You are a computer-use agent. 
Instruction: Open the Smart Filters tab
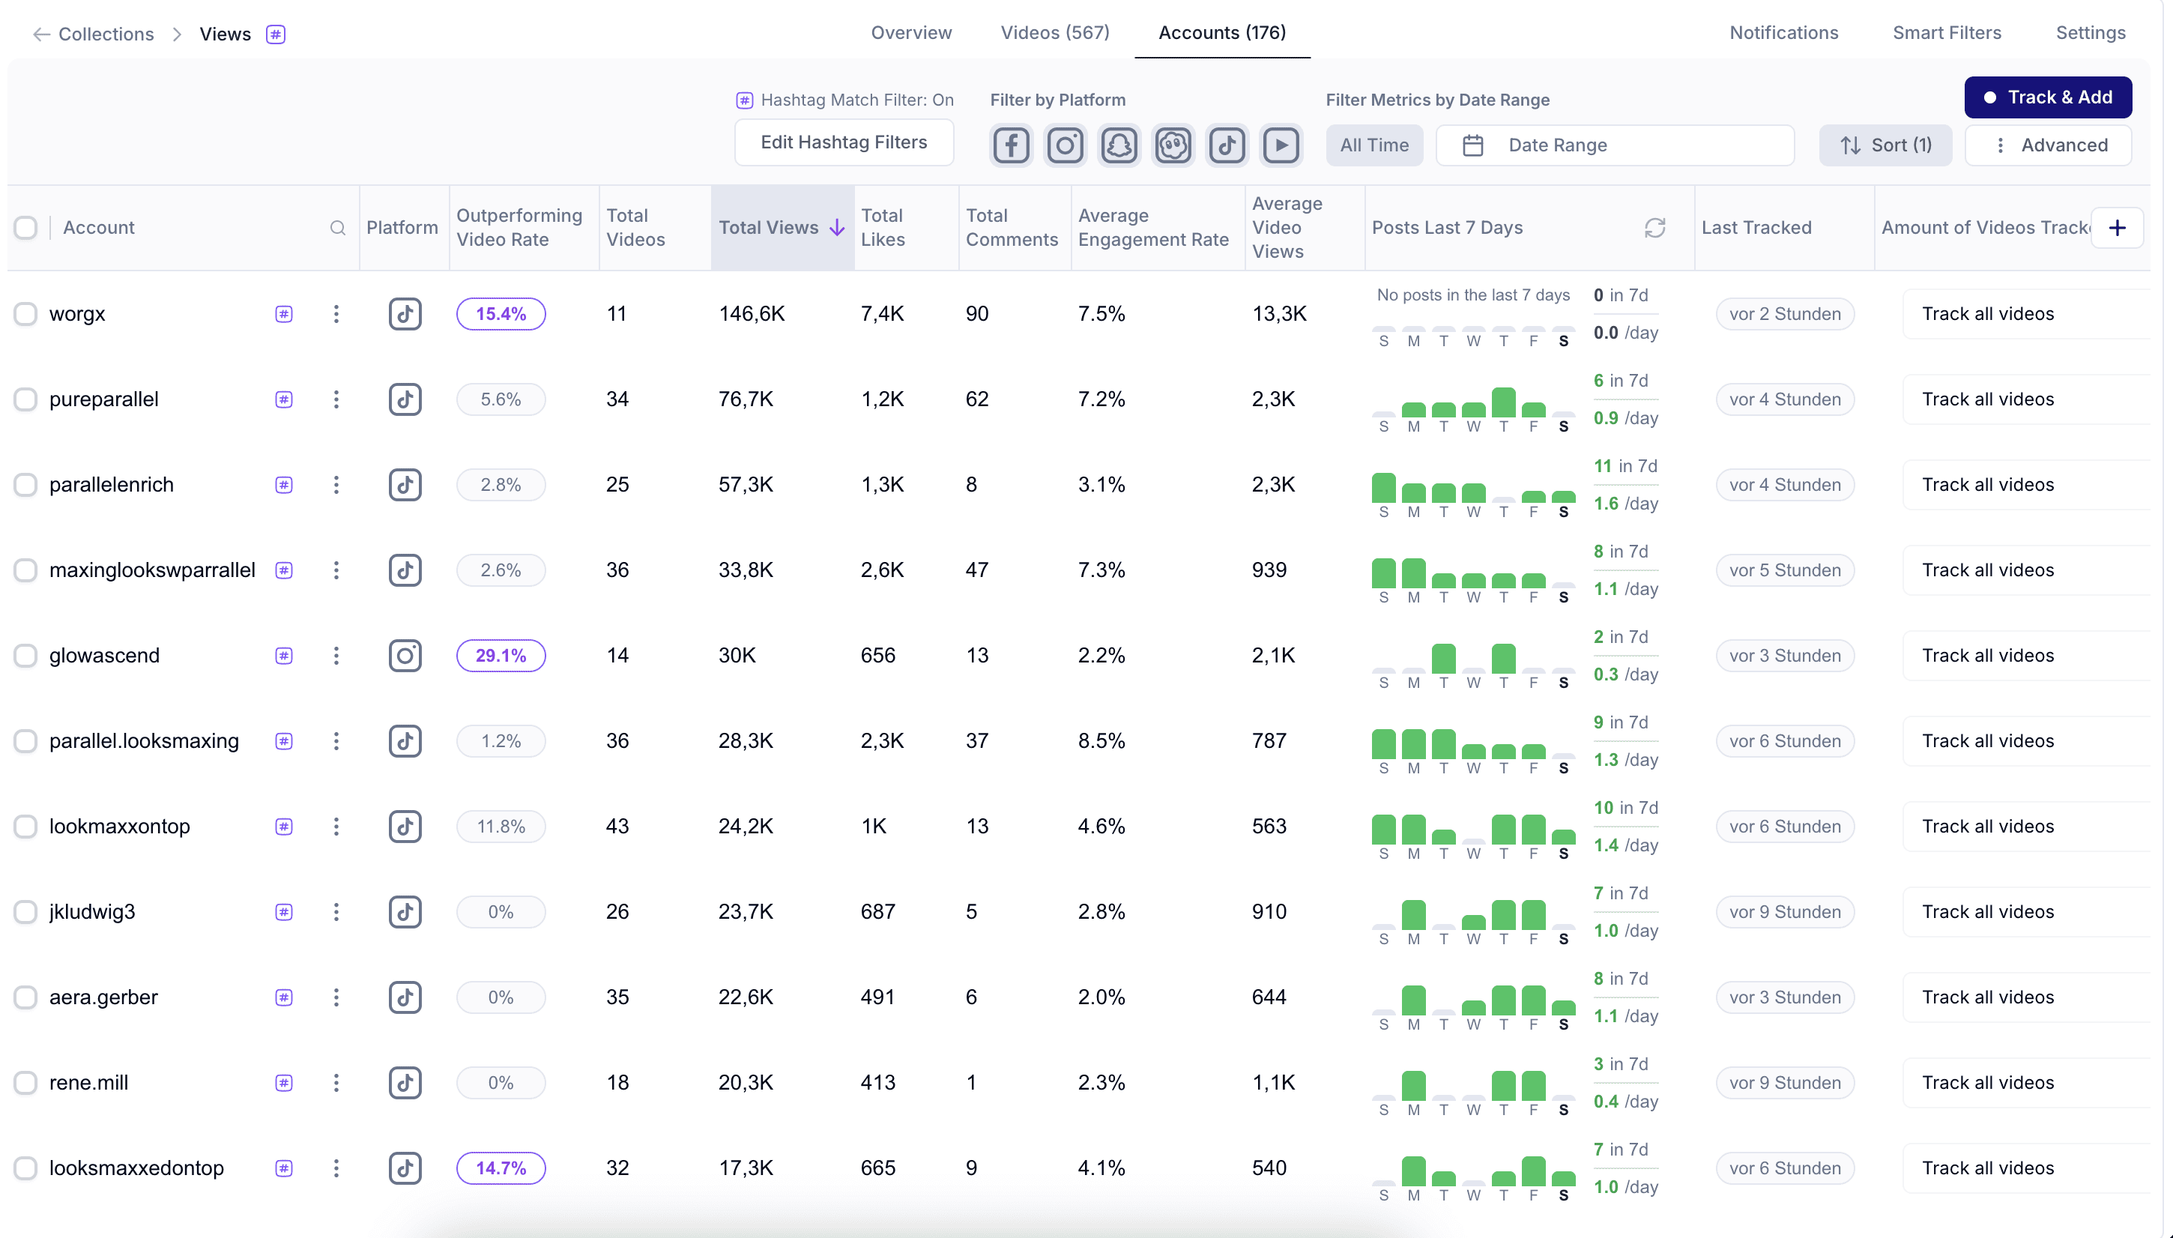1946,32
